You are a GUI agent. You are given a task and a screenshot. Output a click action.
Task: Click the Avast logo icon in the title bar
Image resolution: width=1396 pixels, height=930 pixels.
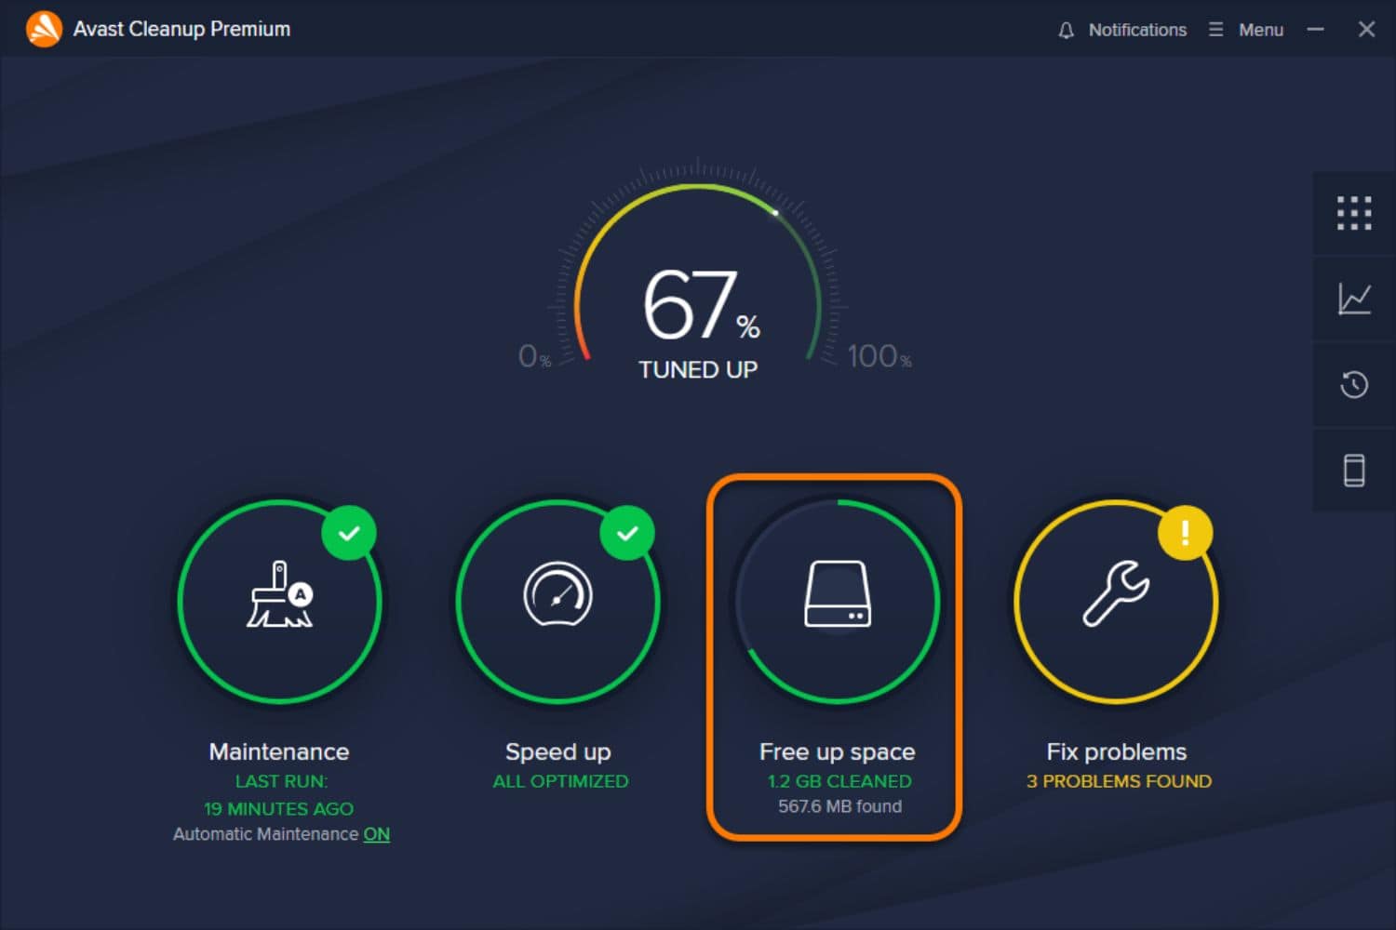pos(44,29)
